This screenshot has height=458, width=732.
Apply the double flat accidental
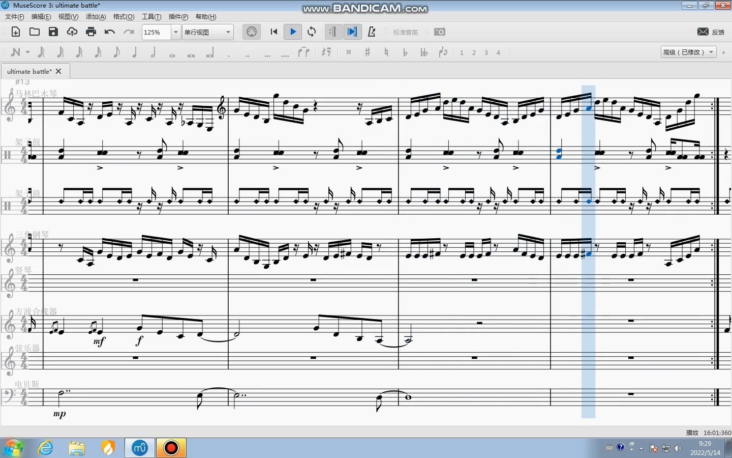[424, 52]
